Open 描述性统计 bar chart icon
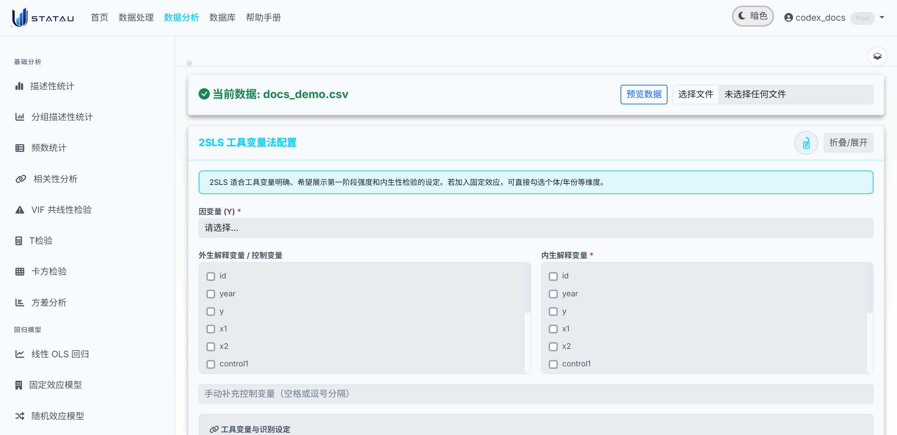This screenshot has width=897, height=435. coord(19,86)
